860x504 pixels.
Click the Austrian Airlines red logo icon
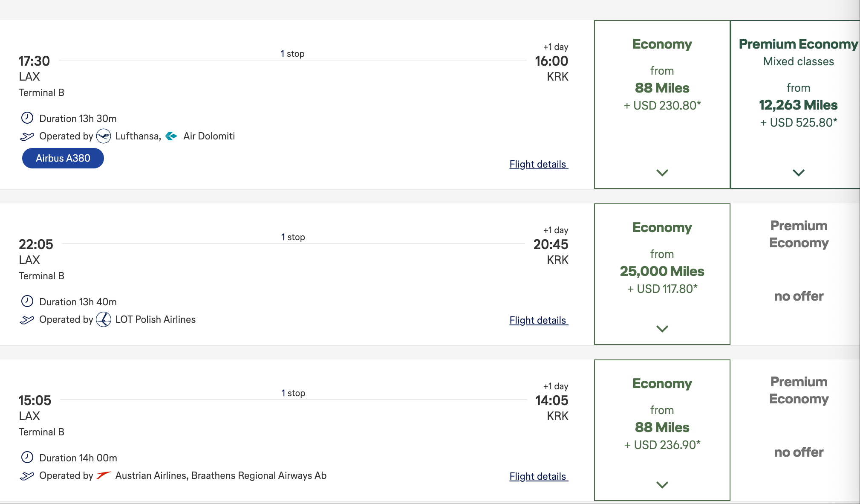coord(104,475)
